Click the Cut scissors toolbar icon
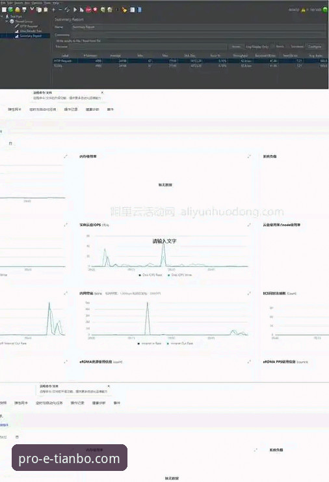The height and width of the screenshot is (482, 329). pyautogui.click(x=32, y=10)
